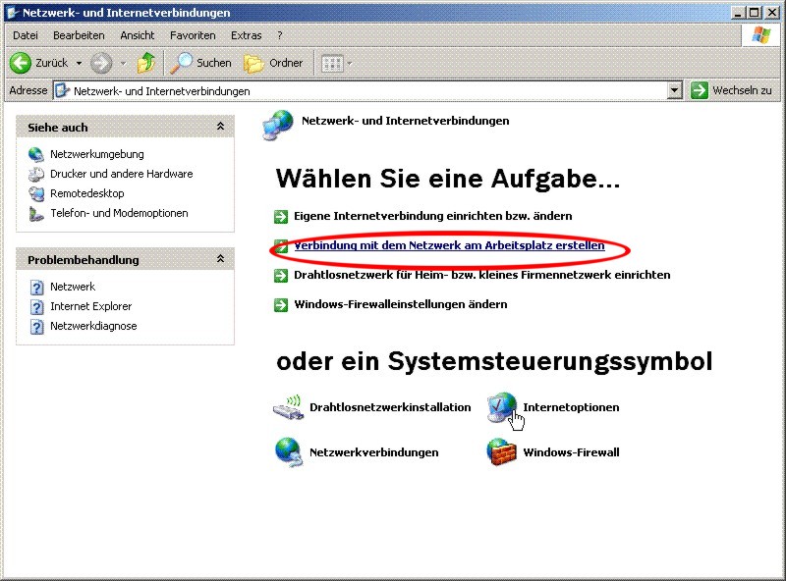786x581 pixels.
Task: Open Drahtlosnetzwerk für Heim- bzw. kleines Firmennetzwerk einrichten
Action: (482, 275)
